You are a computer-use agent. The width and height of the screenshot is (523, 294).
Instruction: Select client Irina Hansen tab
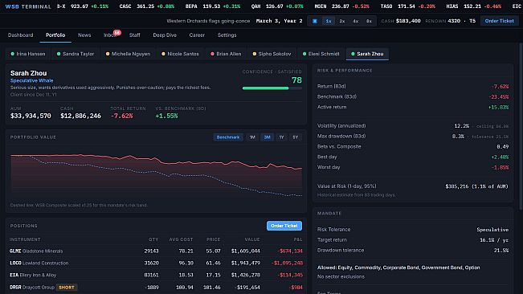point(28,54)
